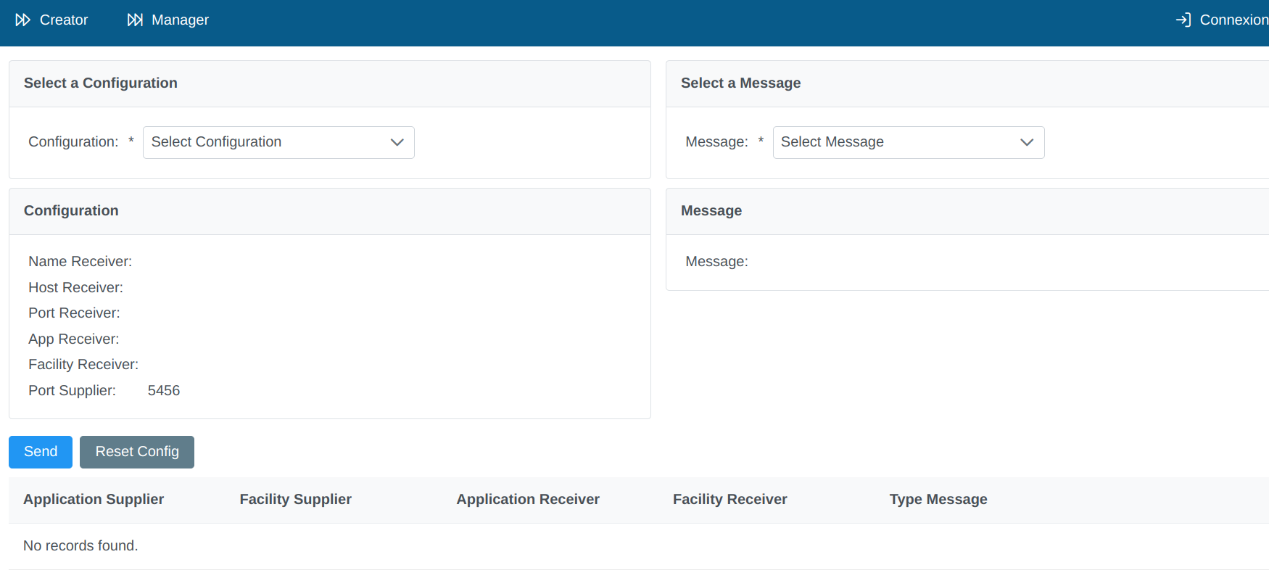Click the Facility Supplier column header
This screenshot has height=578, width=1269.
tap(295, 499)
